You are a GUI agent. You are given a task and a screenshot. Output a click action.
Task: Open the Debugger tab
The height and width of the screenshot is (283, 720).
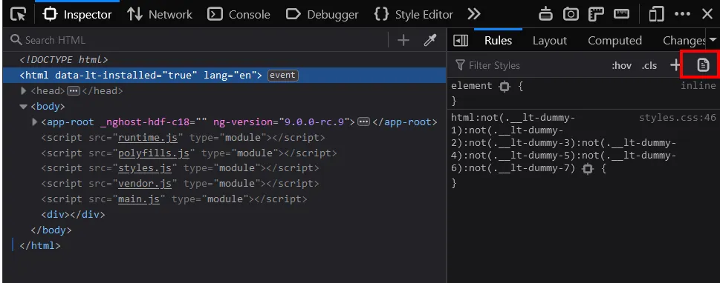tap(322, 14)
